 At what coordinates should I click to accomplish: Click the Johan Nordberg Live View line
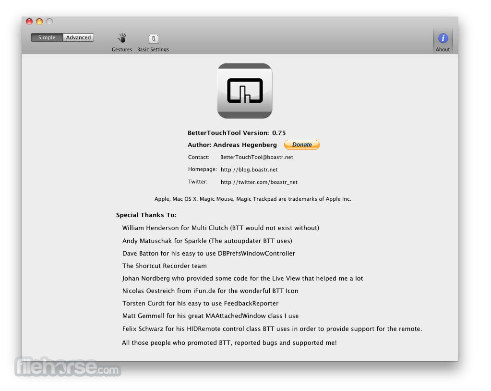(243, 279)
